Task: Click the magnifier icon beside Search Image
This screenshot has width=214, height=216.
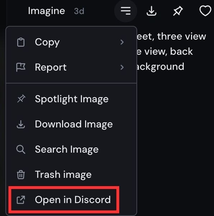Action: click(21, 149)
